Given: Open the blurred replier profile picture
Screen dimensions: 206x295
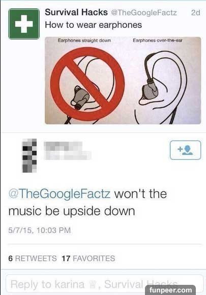Looking at the screenshot, I should pos(30,155).
